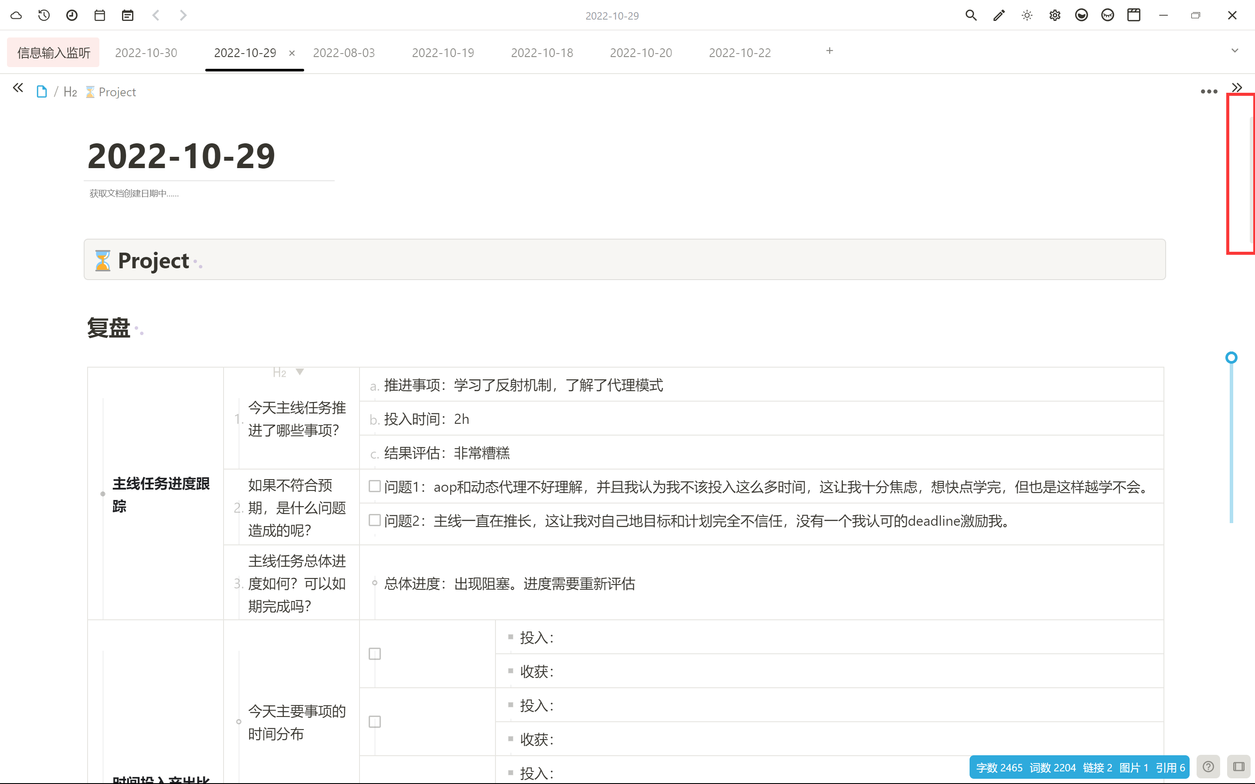Check the 问题1 aop checkbox

pyautogui.click(x=374, y=487)
